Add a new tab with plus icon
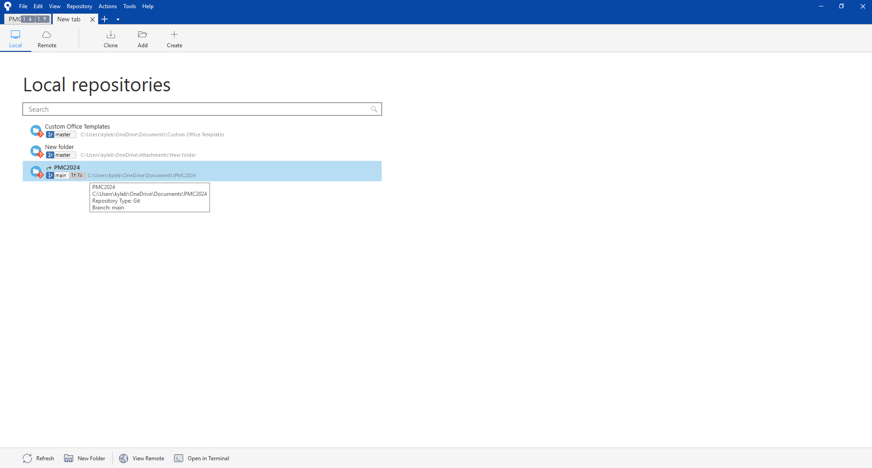Screen dimensions: 872x468 (105, 19)
